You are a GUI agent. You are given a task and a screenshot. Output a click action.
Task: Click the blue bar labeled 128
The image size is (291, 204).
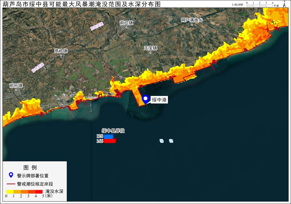coord(109,137)
